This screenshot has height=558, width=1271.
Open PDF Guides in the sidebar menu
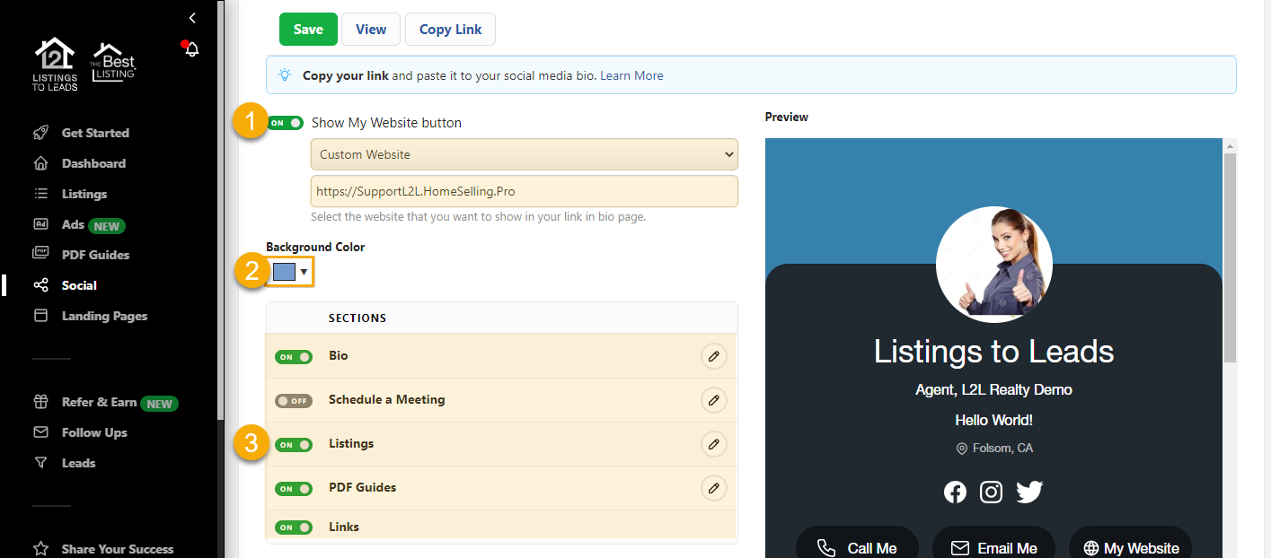pos(95,255)
